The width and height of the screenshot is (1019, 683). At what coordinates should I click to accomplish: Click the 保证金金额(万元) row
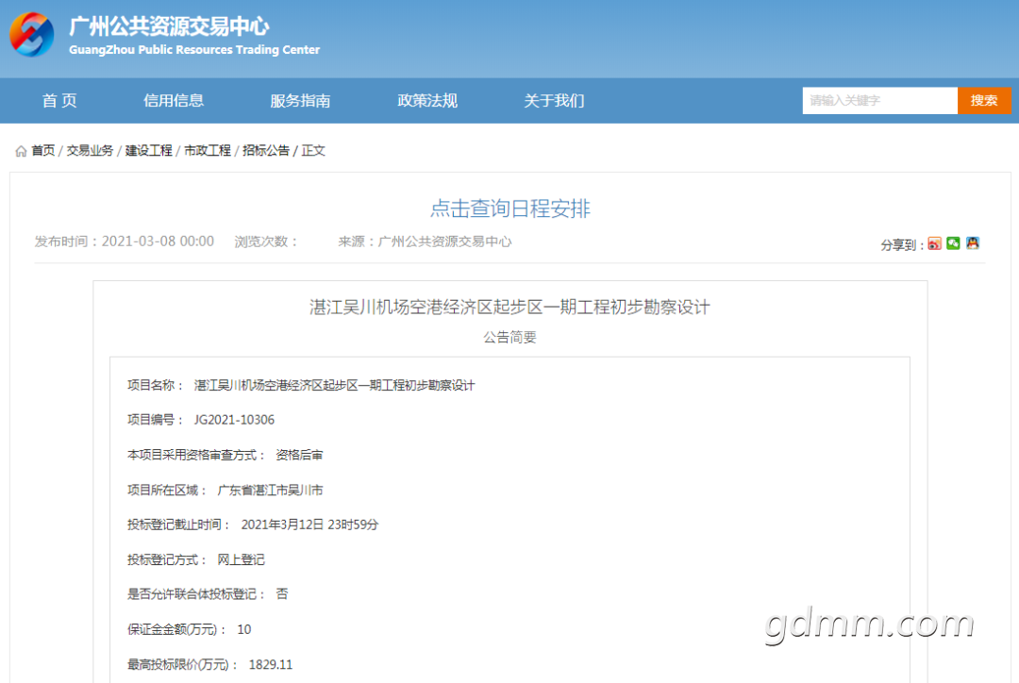click(189, 629)
